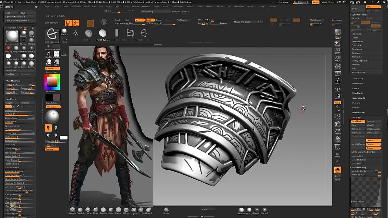Select the IMM caps brush thumbnail

(x=52, y=35)
